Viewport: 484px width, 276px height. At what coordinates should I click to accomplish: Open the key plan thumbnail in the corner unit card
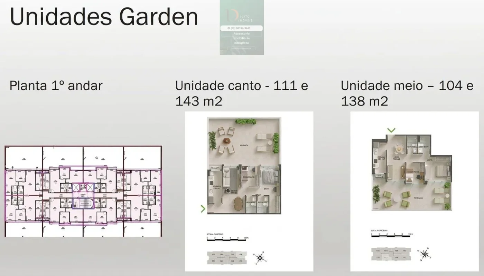pyautogui.click(x=228, y=258)
